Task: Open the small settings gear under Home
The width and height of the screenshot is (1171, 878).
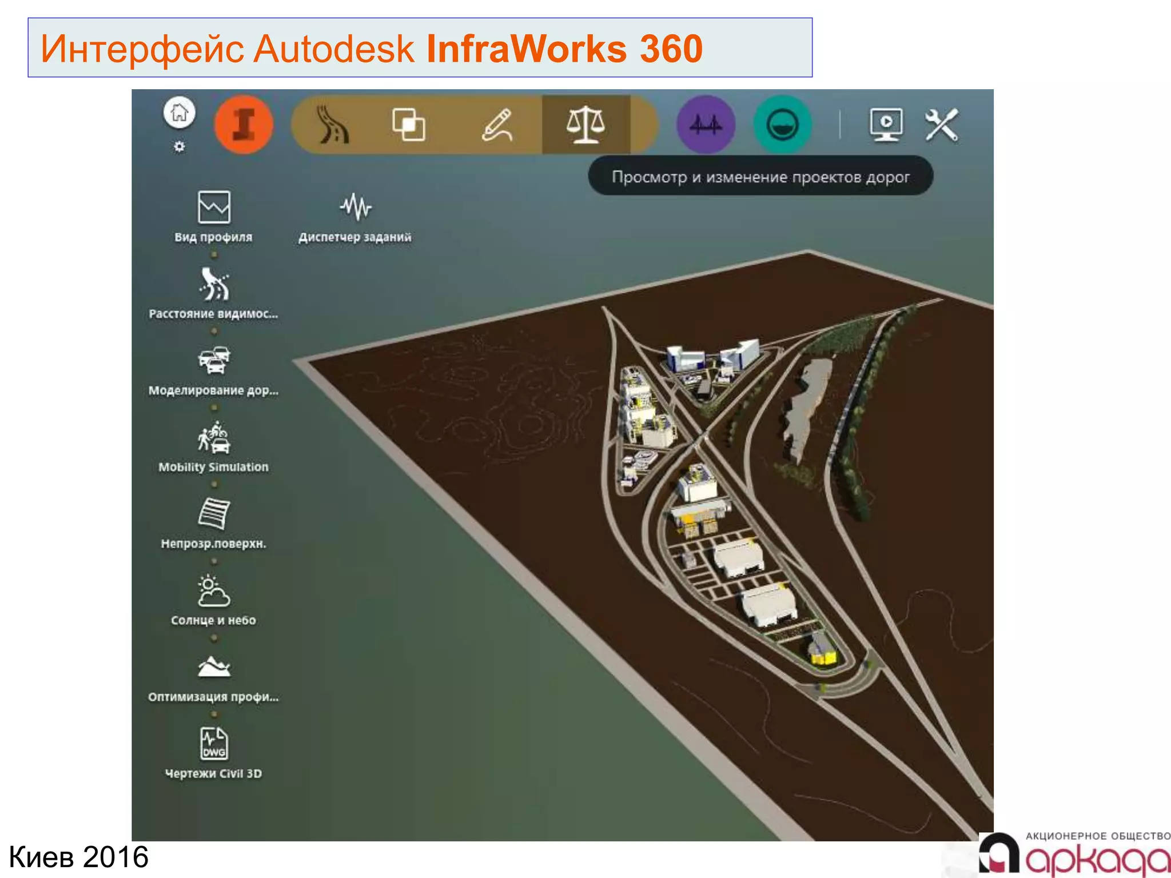Action: click(x=180, y=147)
